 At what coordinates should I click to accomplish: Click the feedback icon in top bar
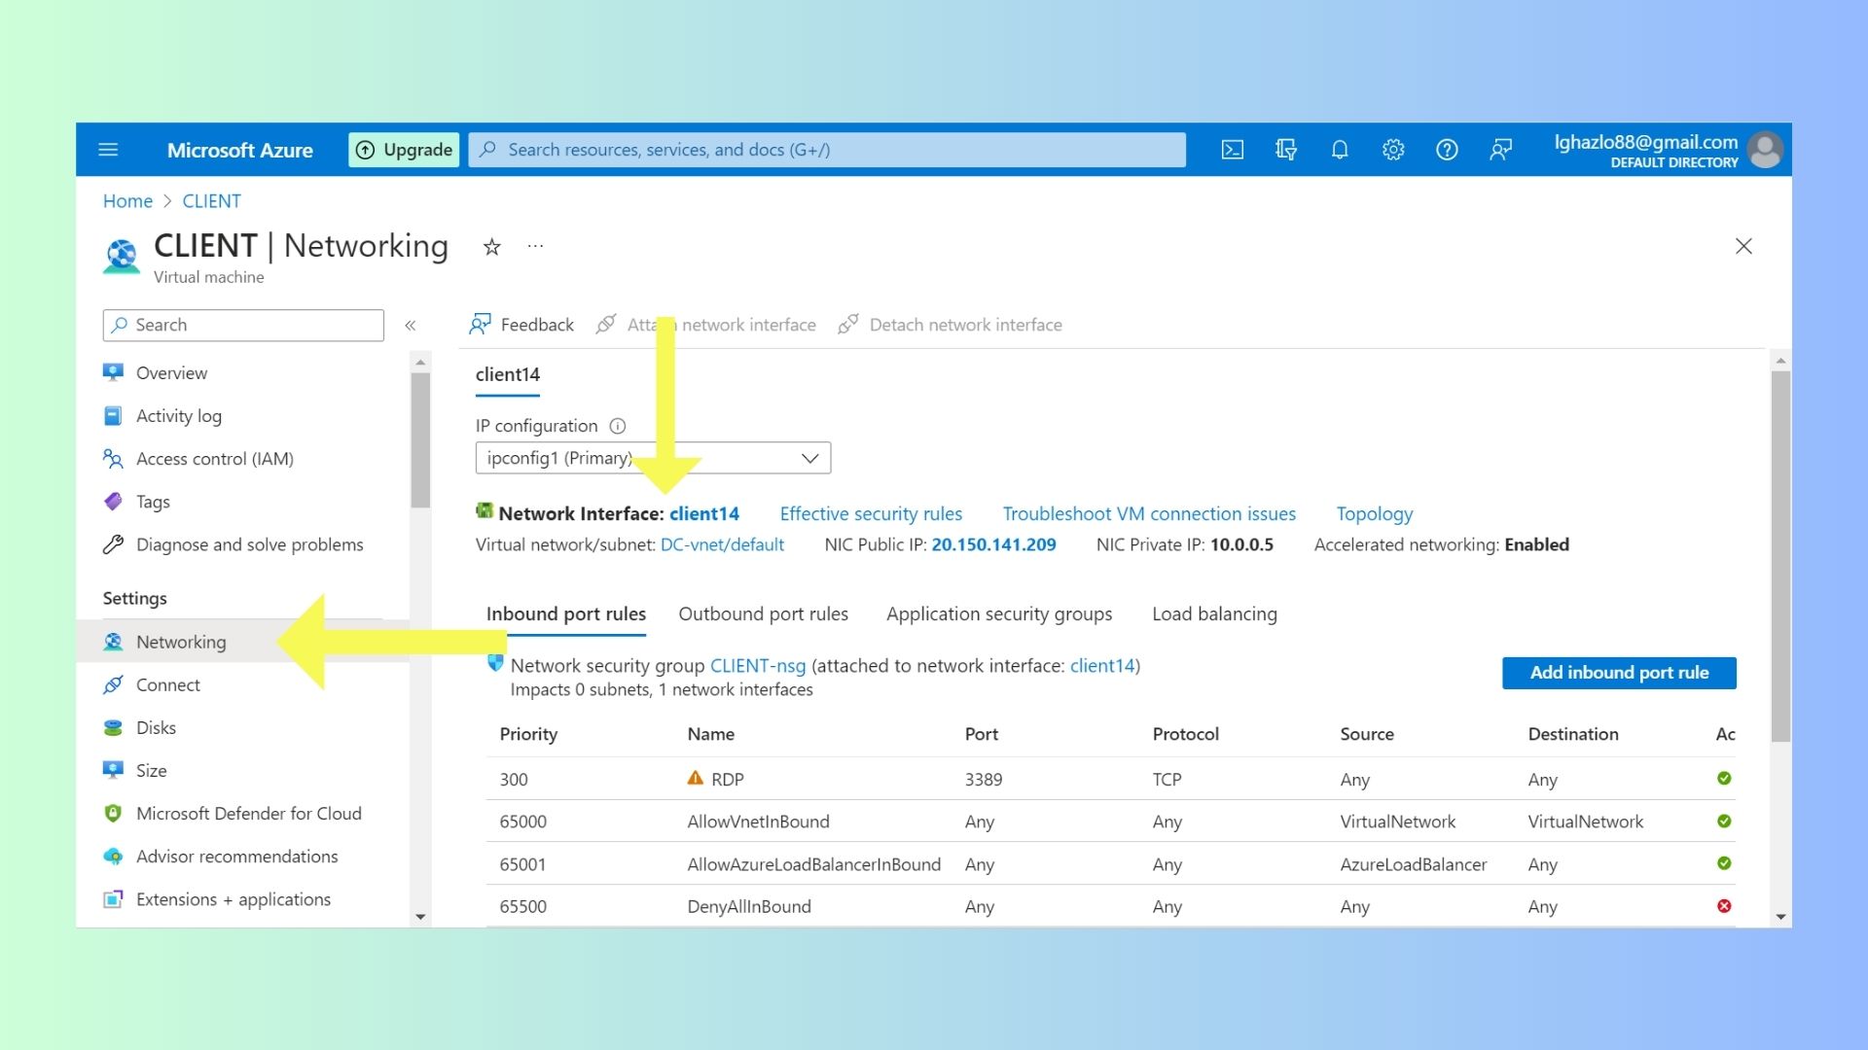point(1500,150)
